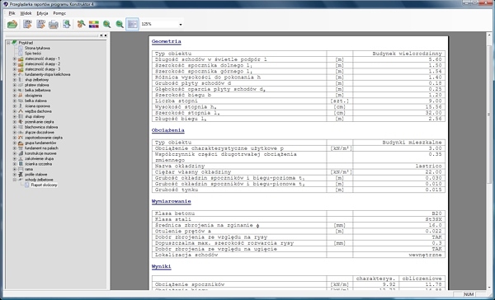This screenshot has width=495, height=300.
Task: Select the fundament na palach tree item
Action: tap(41, 148)
